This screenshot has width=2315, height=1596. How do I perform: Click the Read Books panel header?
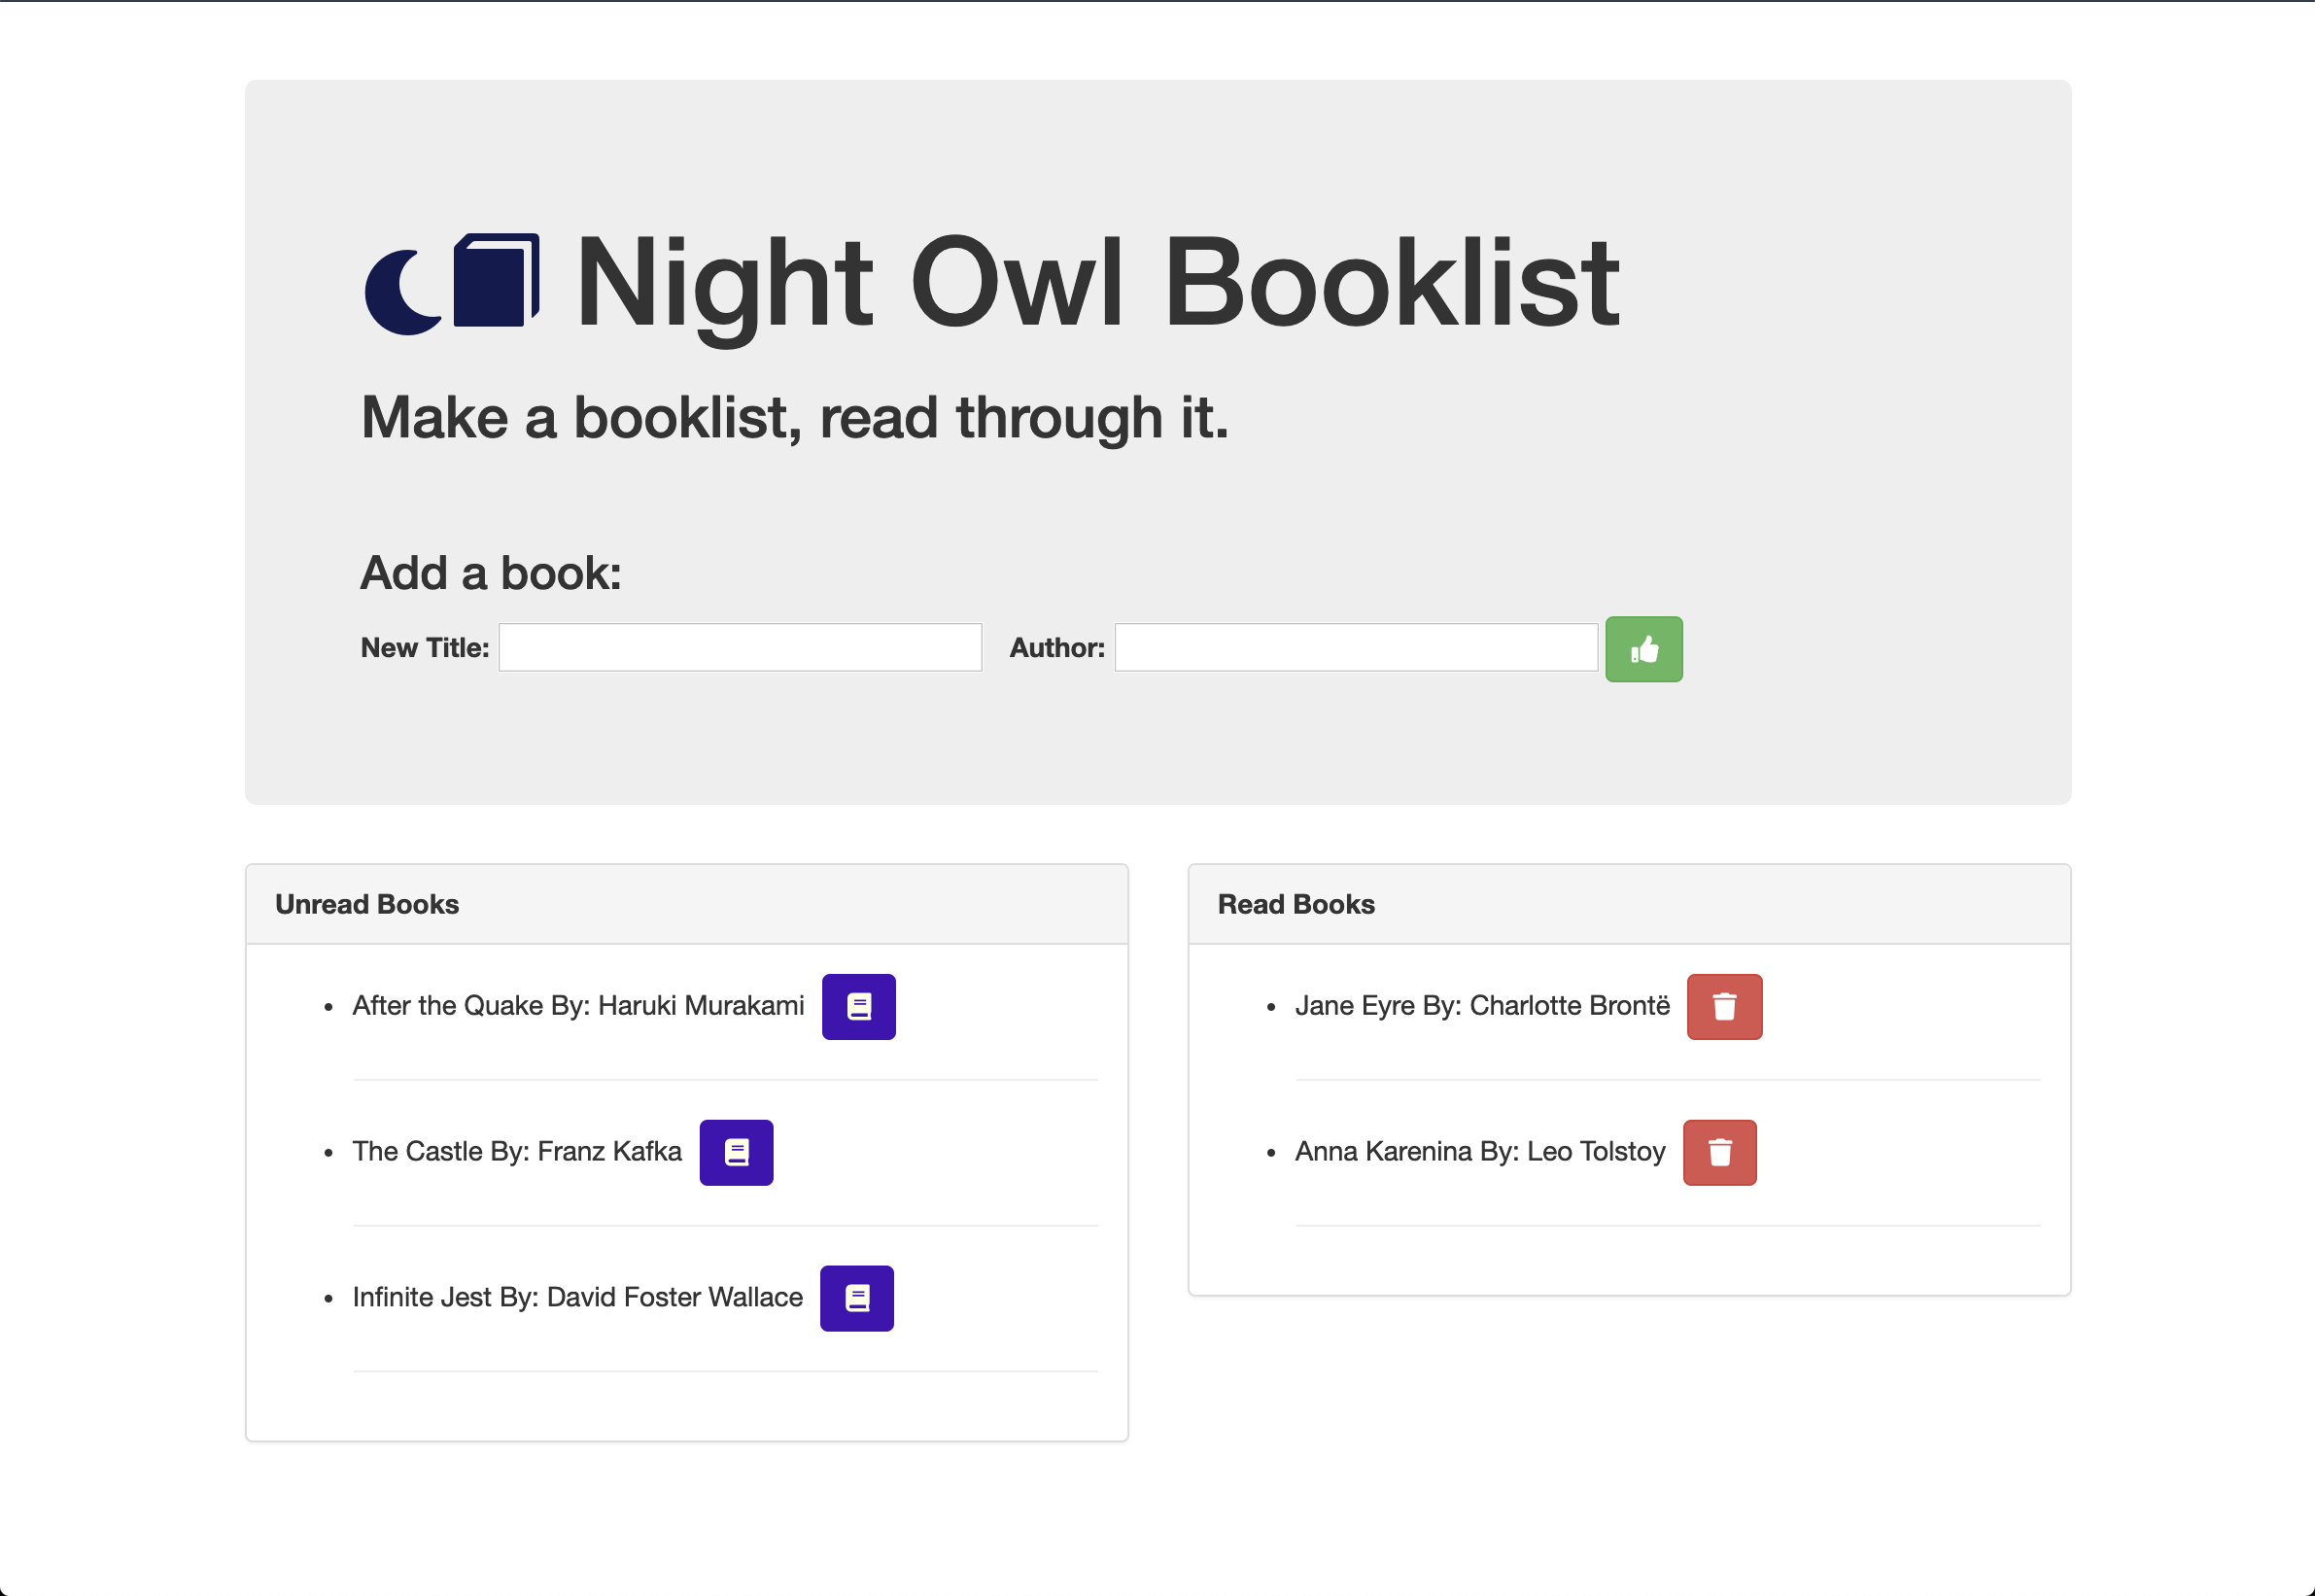[x=1295, y=904]
